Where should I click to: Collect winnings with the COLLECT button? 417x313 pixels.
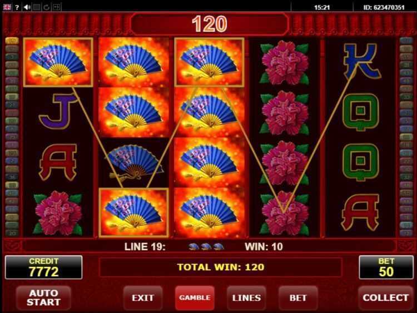coord(386,298)
